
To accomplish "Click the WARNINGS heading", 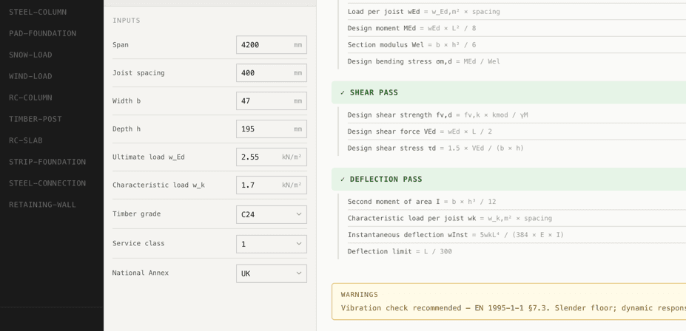I will click(x=359, y=294).
